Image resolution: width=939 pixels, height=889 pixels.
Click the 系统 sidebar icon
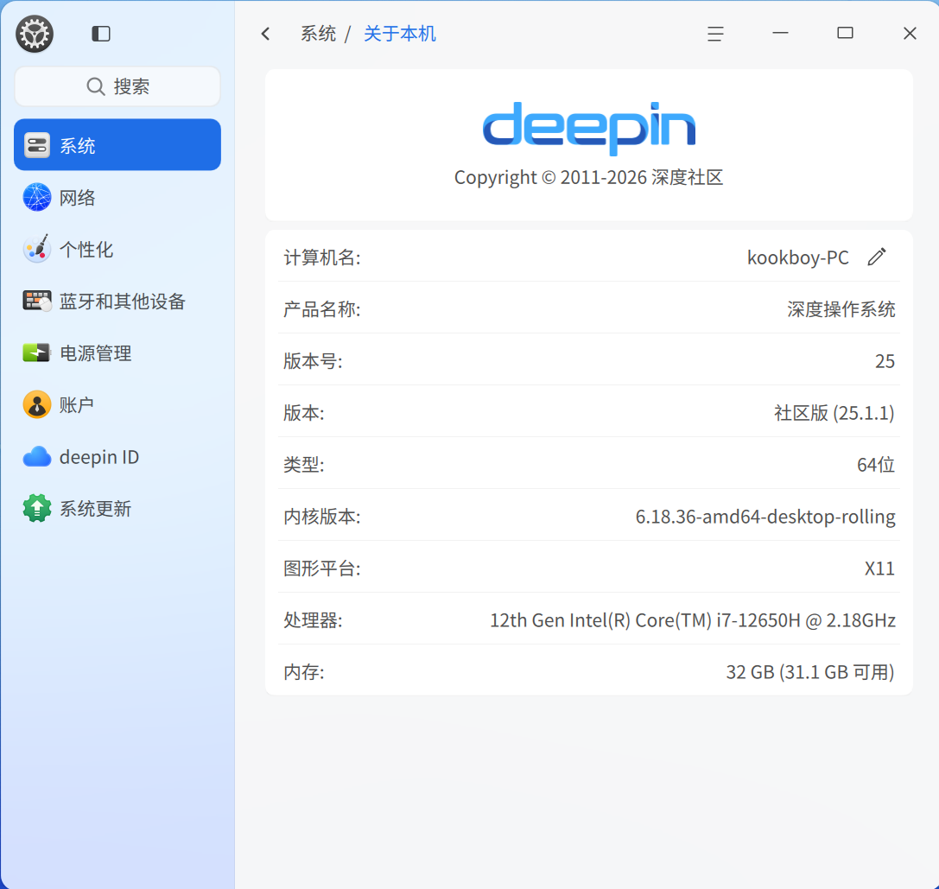(x=37, y=145)
